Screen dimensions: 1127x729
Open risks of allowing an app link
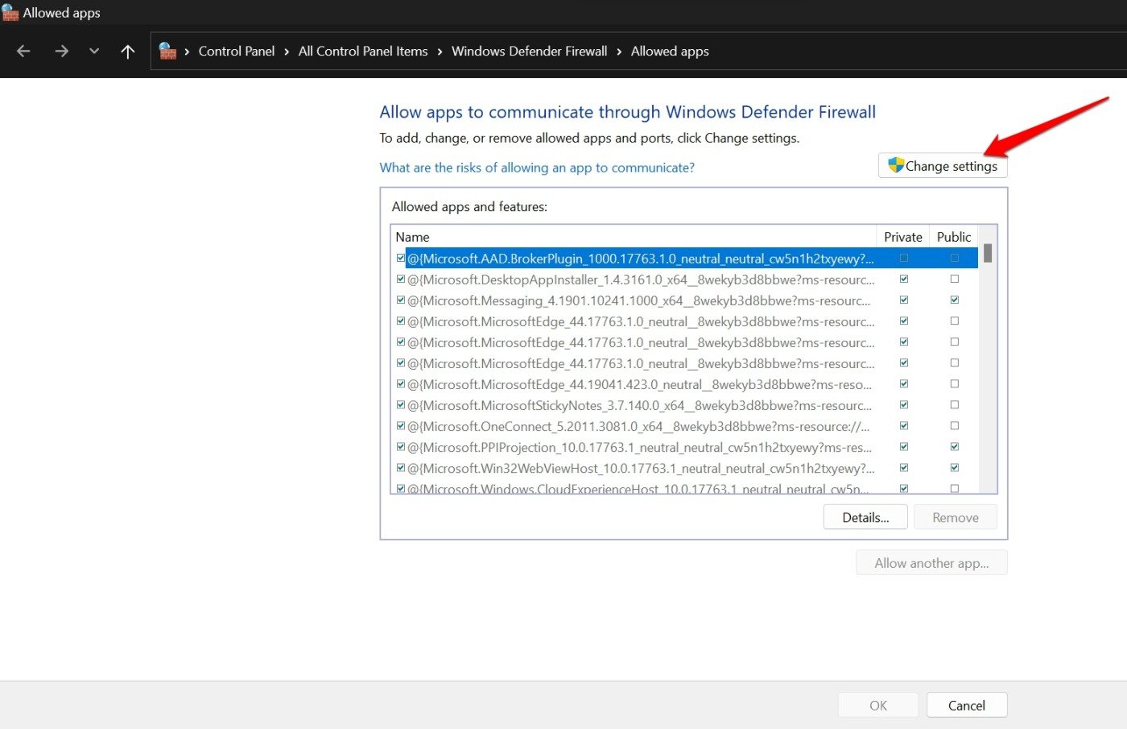[x=537, y=168]
